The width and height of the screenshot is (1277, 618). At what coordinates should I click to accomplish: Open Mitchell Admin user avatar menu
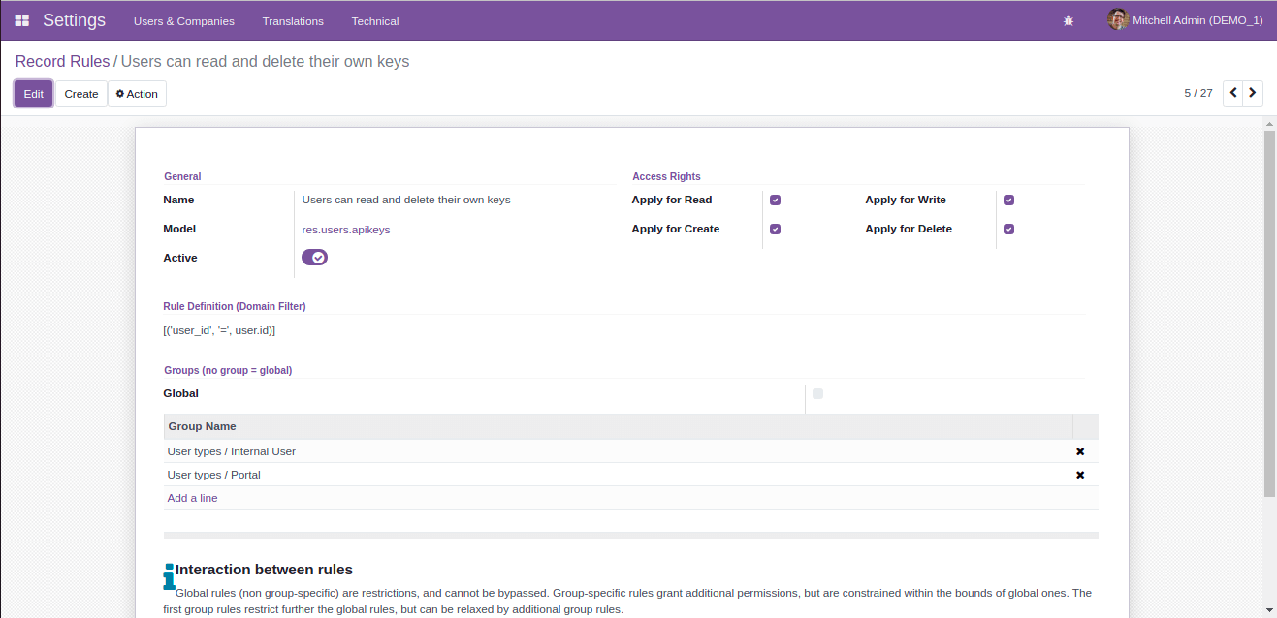click(1185, 20)
